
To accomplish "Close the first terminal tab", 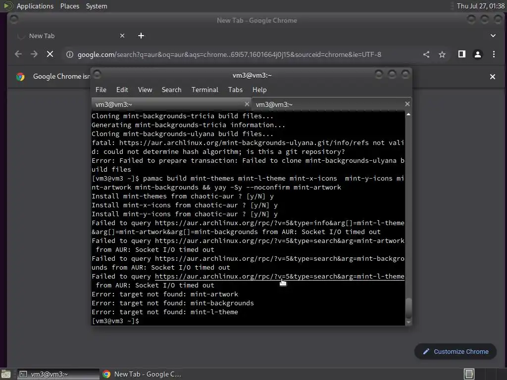I will [247, 104].
